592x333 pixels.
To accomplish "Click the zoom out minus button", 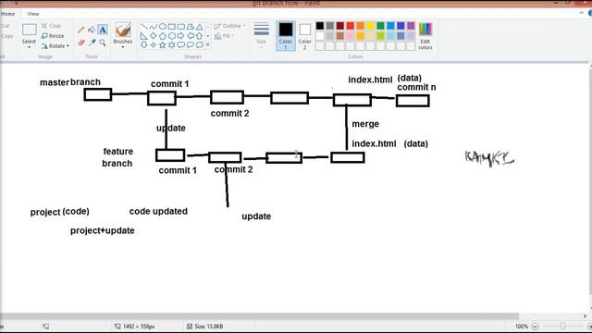I will [535, 327].
